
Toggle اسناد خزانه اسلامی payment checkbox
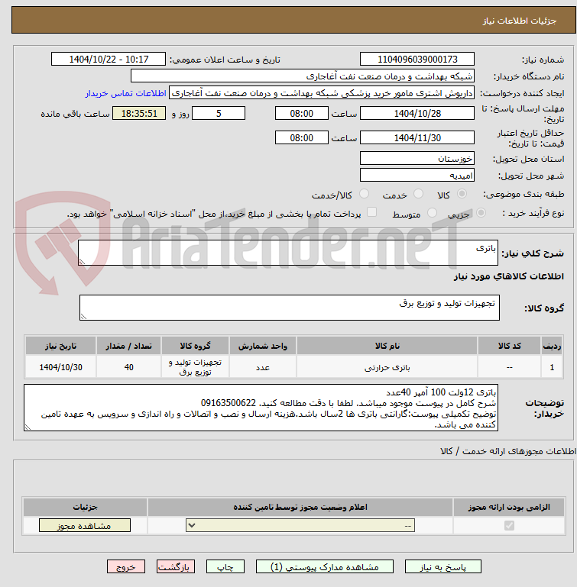pyautogui.click(x=371, y=212)
